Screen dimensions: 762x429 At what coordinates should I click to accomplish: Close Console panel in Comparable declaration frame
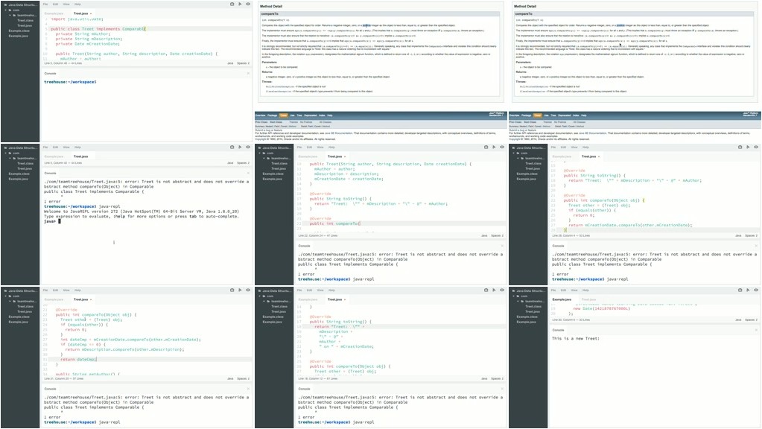coord(248,74)
